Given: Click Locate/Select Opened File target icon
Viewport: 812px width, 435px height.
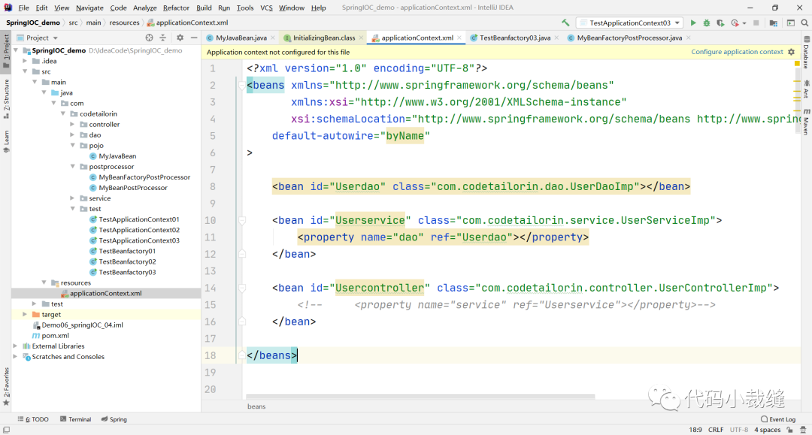Looking at the screenshot, I should click(x=149, y=38).
